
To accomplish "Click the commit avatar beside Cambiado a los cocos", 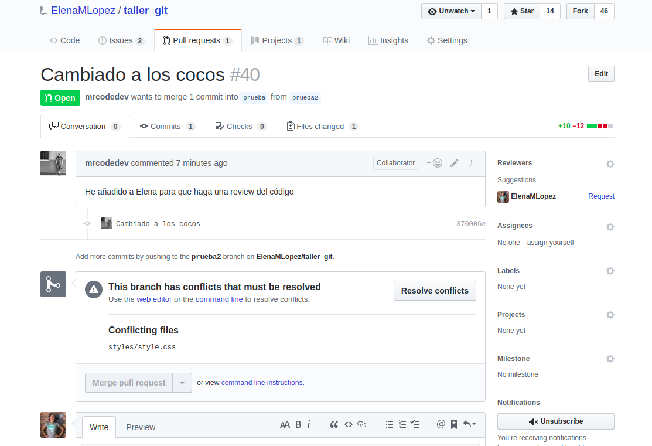I will tap(107, 223).
